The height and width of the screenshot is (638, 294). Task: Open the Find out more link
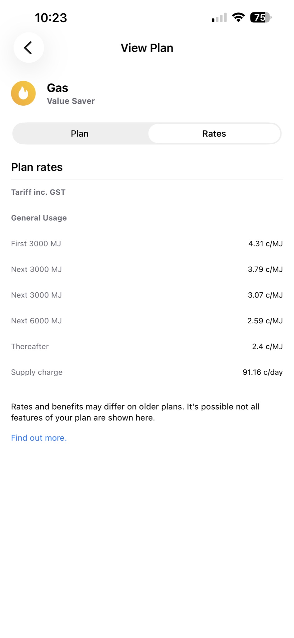tap(39, 438)
